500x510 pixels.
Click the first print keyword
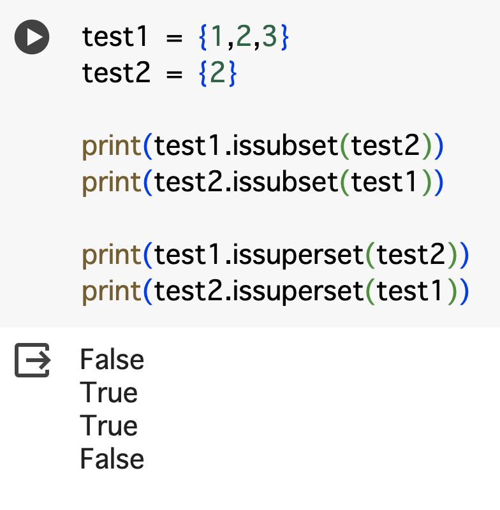point(111,147)
